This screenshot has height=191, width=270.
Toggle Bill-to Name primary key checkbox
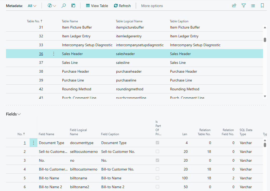click(x=157, y=178)
